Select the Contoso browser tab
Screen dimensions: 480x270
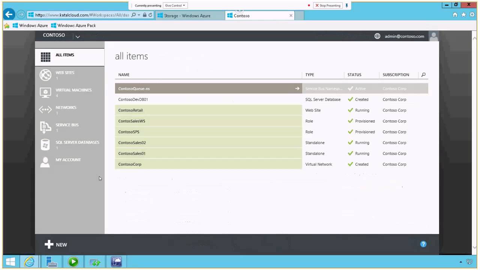(259, 15)
